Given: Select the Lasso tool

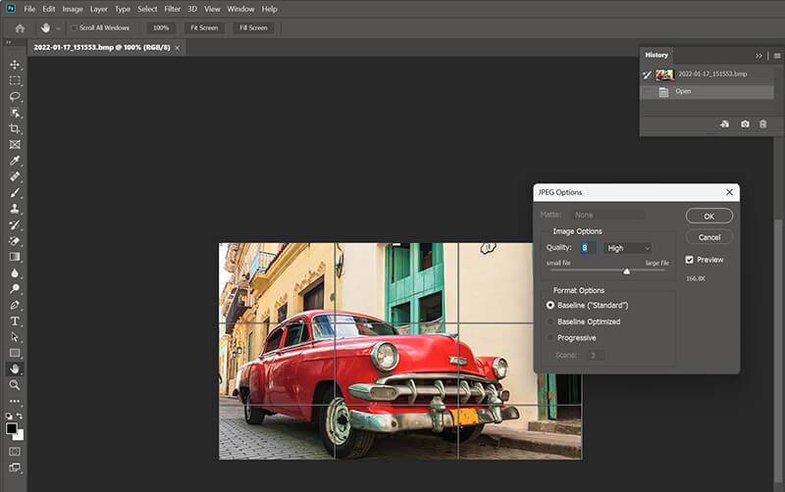Looking at the screenshot, I should coord(15,96).
